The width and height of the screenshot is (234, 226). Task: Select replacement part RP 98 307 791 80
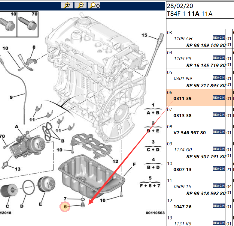point(206,156)
